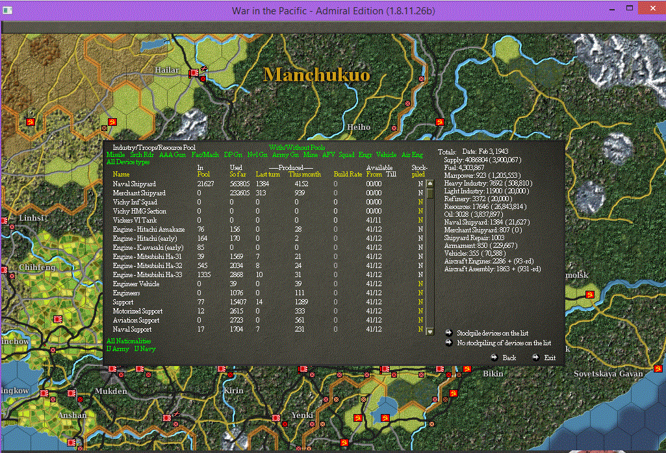Click No stockpiling of devices on the list

coord(504,343)
